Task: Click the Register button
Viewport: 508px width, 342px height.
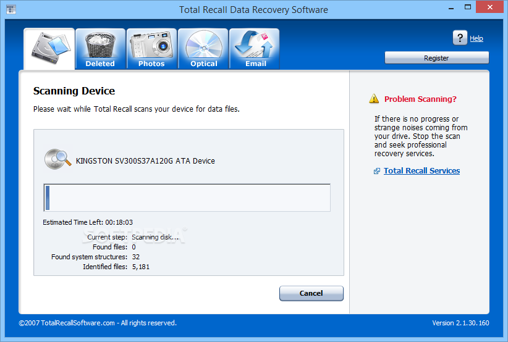Action: tap(436, 58)
